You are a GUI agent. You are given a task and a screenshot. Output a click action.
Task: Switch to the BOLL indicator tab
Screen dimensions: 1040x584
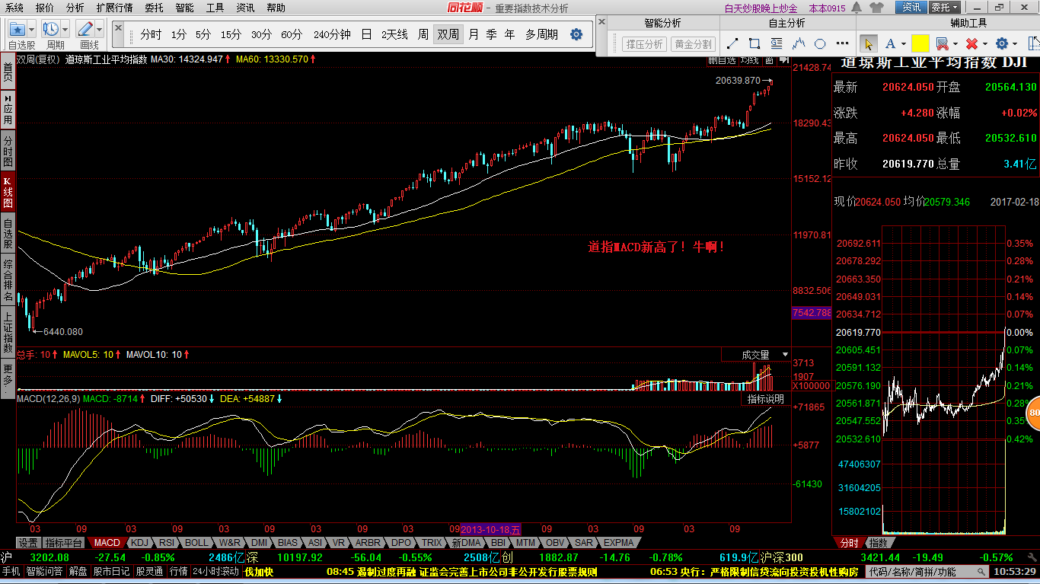tap(196, 543)
